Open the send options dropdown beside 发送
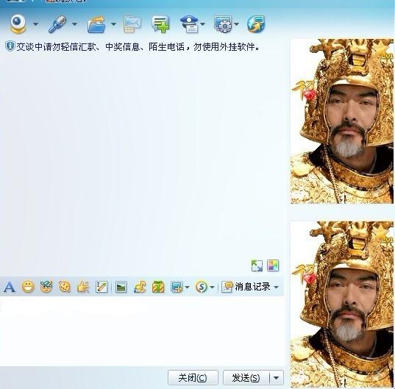The height and width of the screenshot is (389, 395). coord(277,378)
